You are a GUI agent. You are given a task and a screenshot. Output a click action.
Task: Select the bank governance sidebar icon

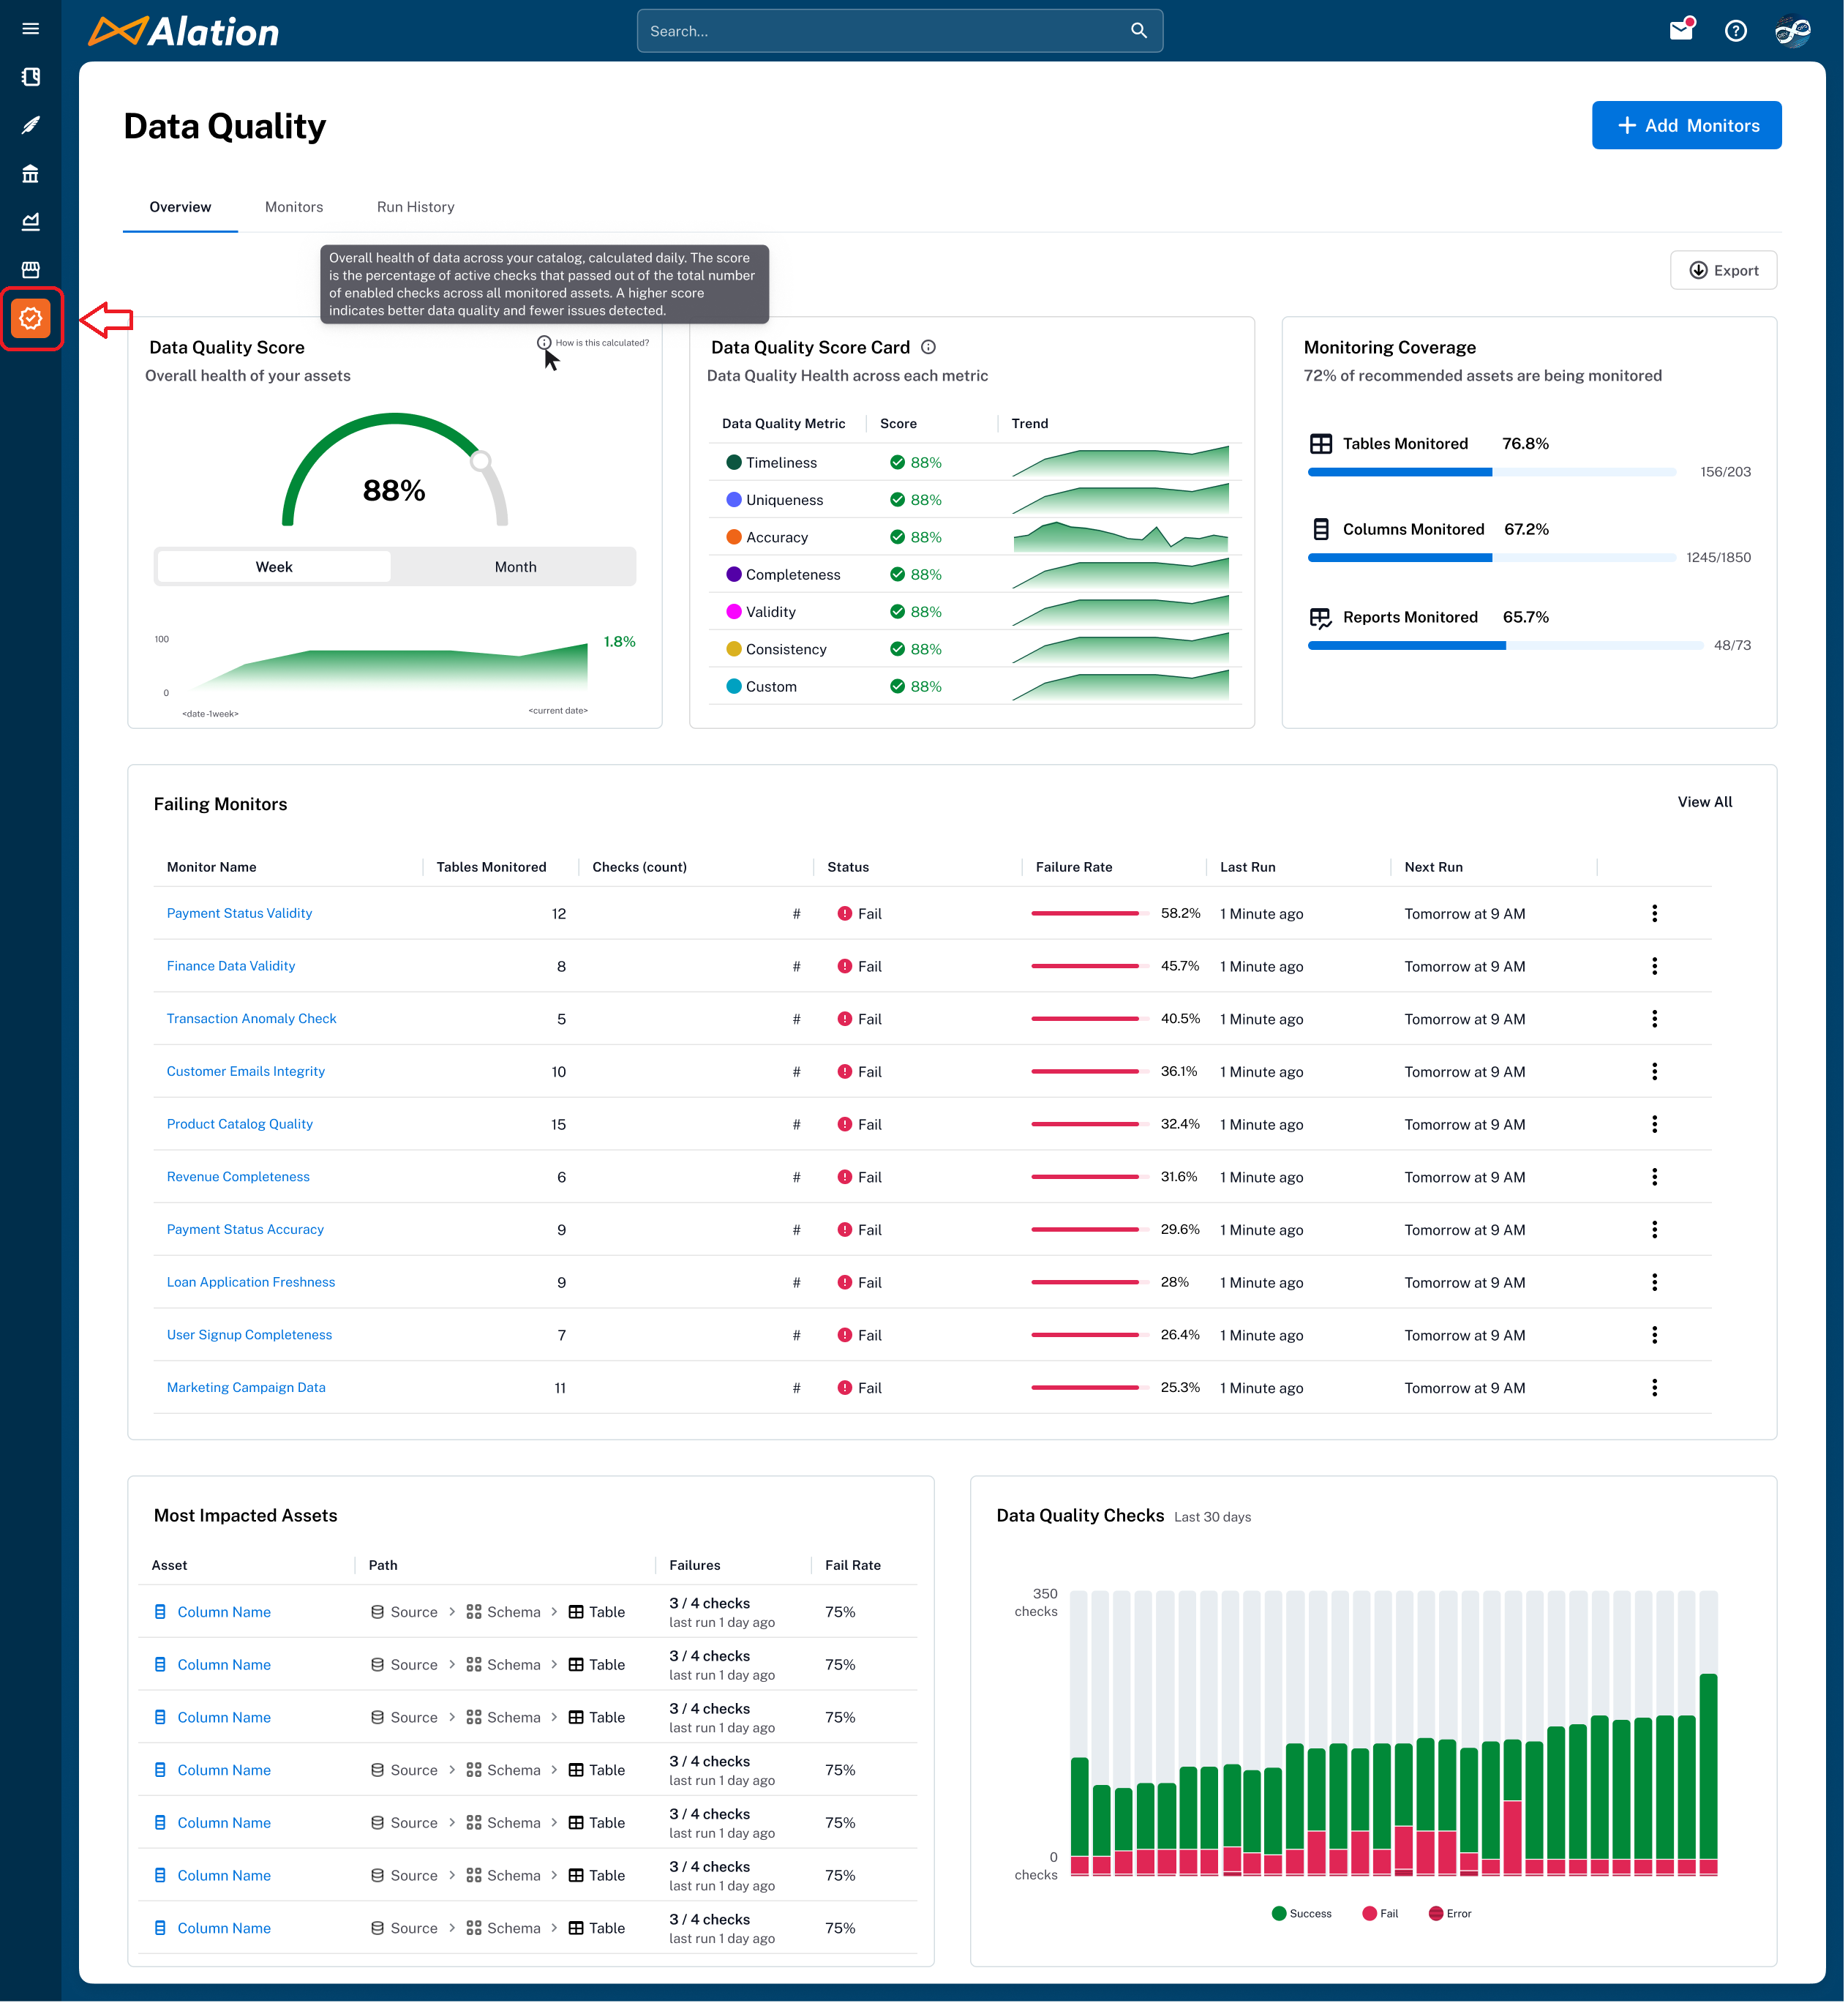30,174
